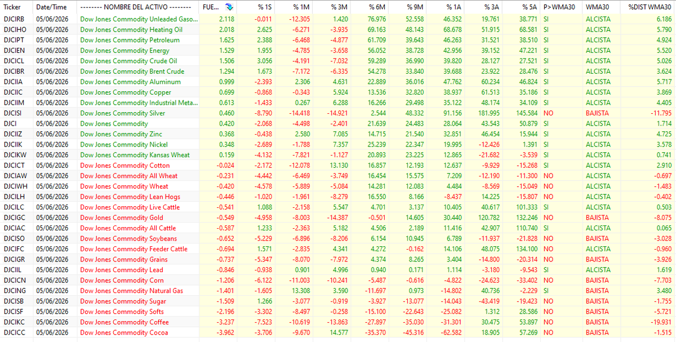Click Dow Jones Commodity Soybeans

128,238
